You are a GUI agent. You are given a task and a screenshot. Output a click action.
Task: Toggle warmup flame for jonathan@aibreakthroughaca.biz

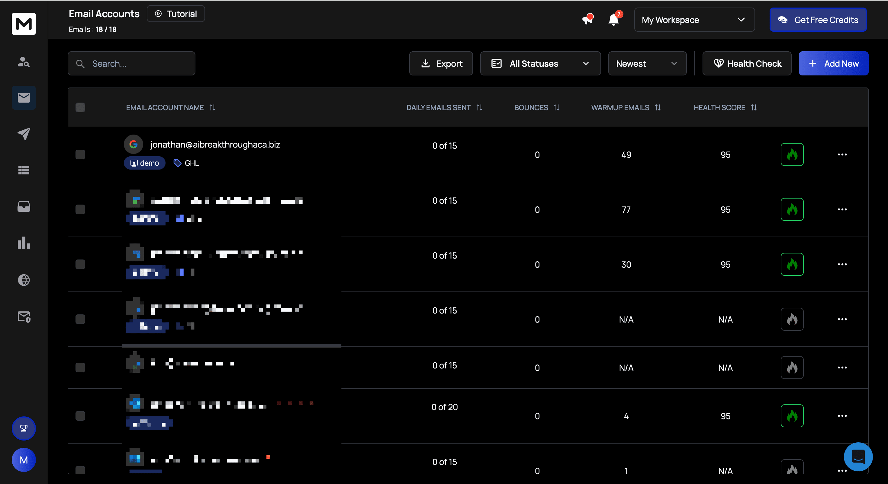[x=792, y=155]
